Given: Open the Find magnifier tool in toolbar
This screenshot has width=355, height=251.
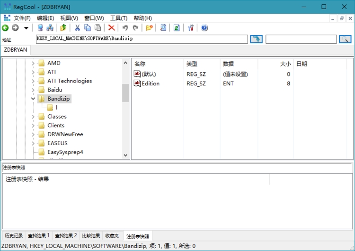Looking at the screenshot, I should coord(163,28).
